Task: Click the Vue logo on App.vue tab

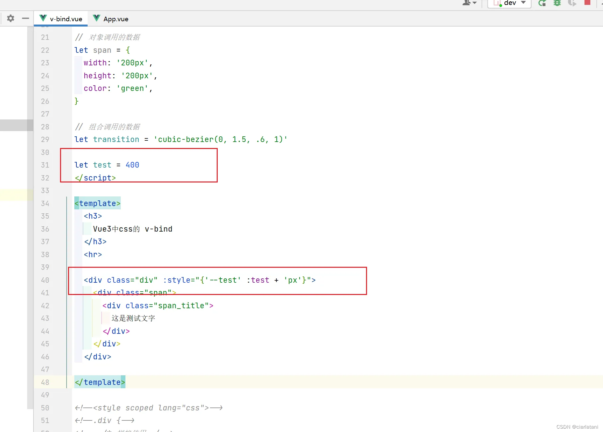Action: coord(96,18)
